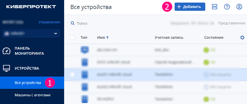The height and width of the screenshot is (104, 247).
Task: Open column settings gear icon
Action: click(x=242, y=37)
